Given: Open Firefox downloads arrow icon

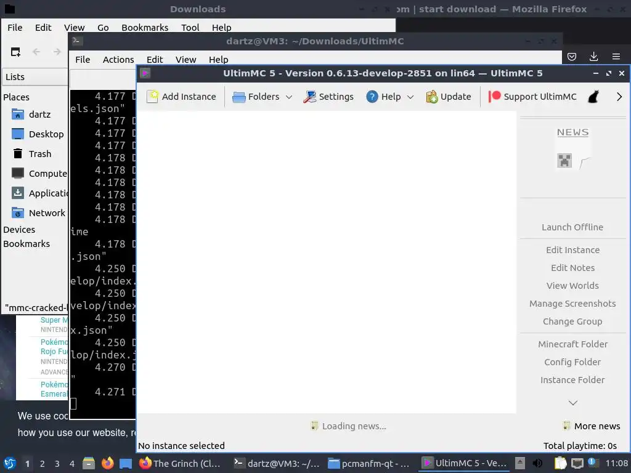Looking at the screenshot, I should click(x=593, y=57).
